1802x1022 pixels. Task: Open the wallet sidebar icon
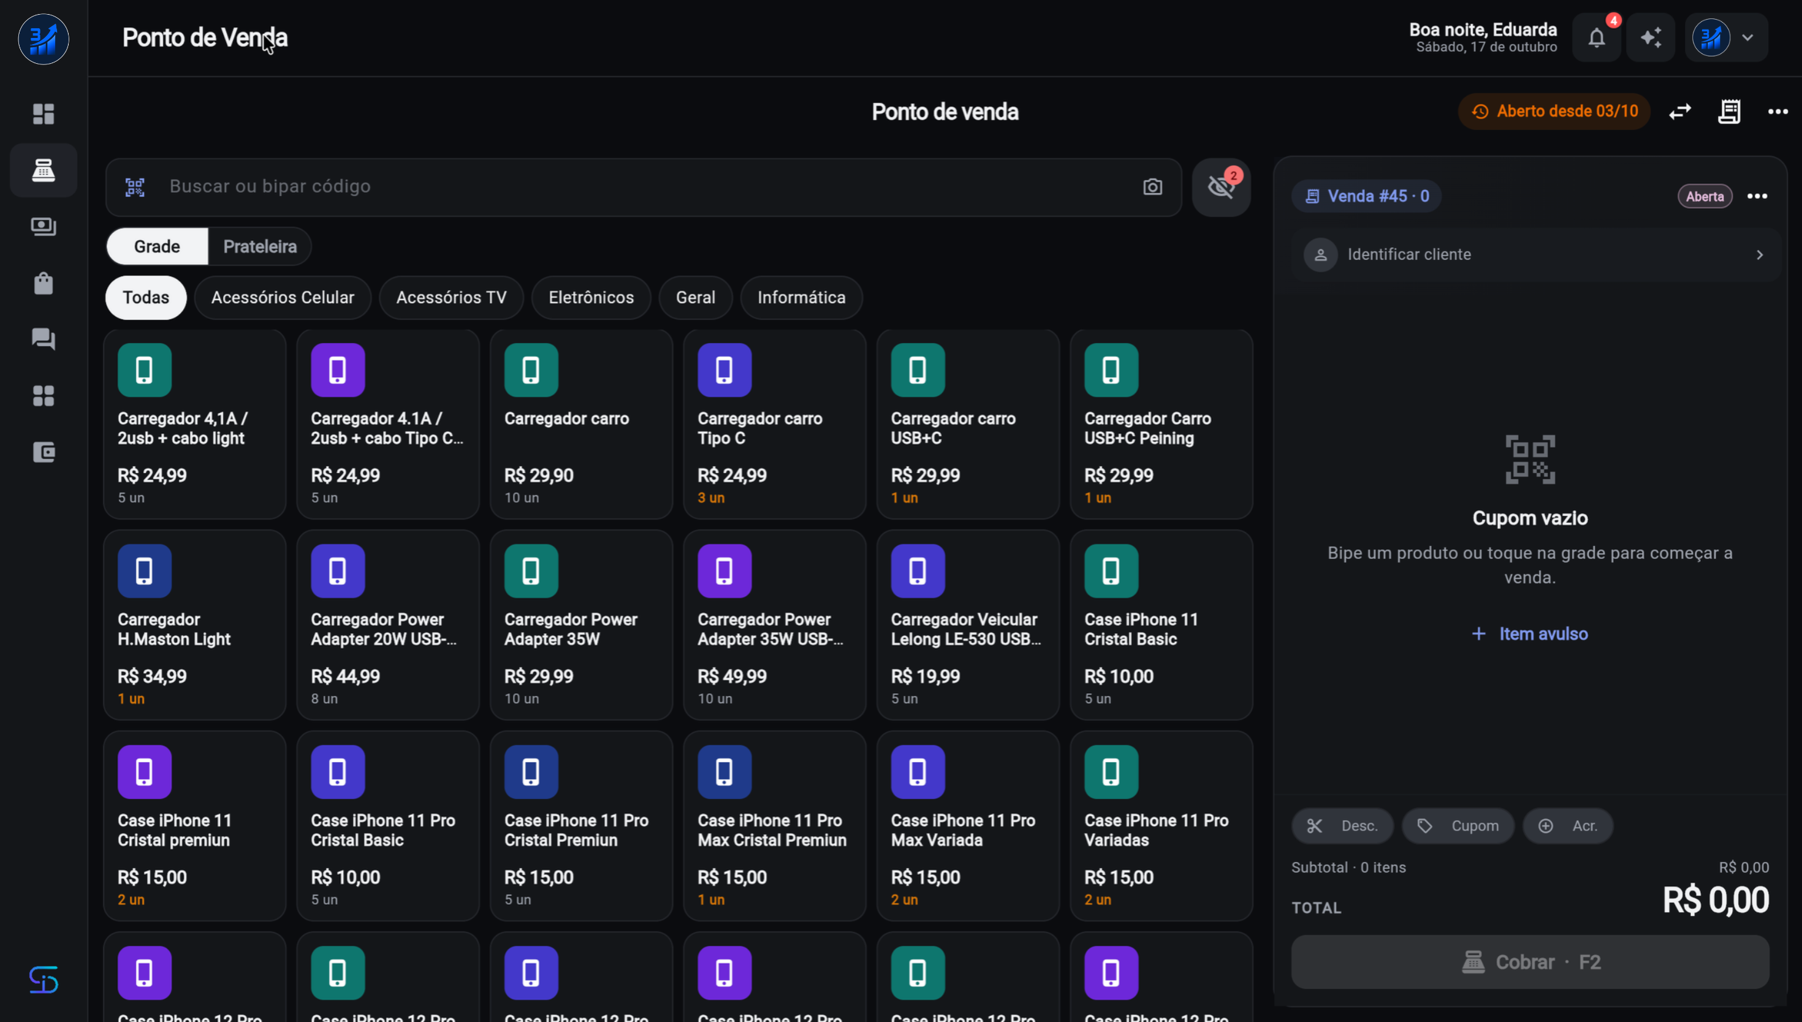click(44, 452)
